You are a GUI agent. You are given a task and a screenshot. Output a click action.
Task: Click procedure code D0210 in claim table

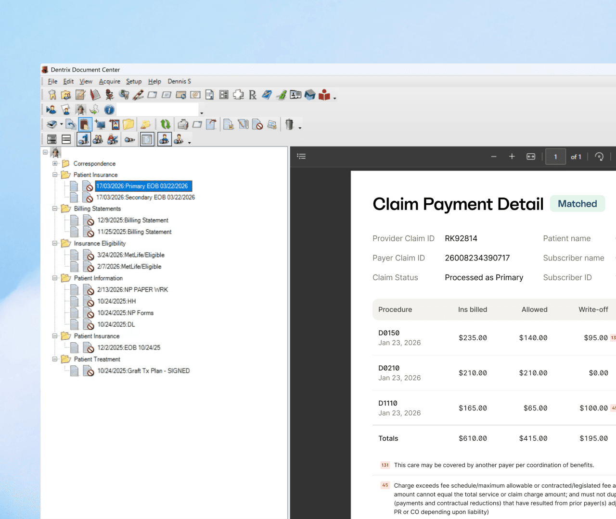pyautogui.click(x=389, y=368)
